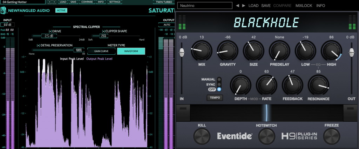Click the Newfangled Audio logo icon

click(x=4, y=10)
